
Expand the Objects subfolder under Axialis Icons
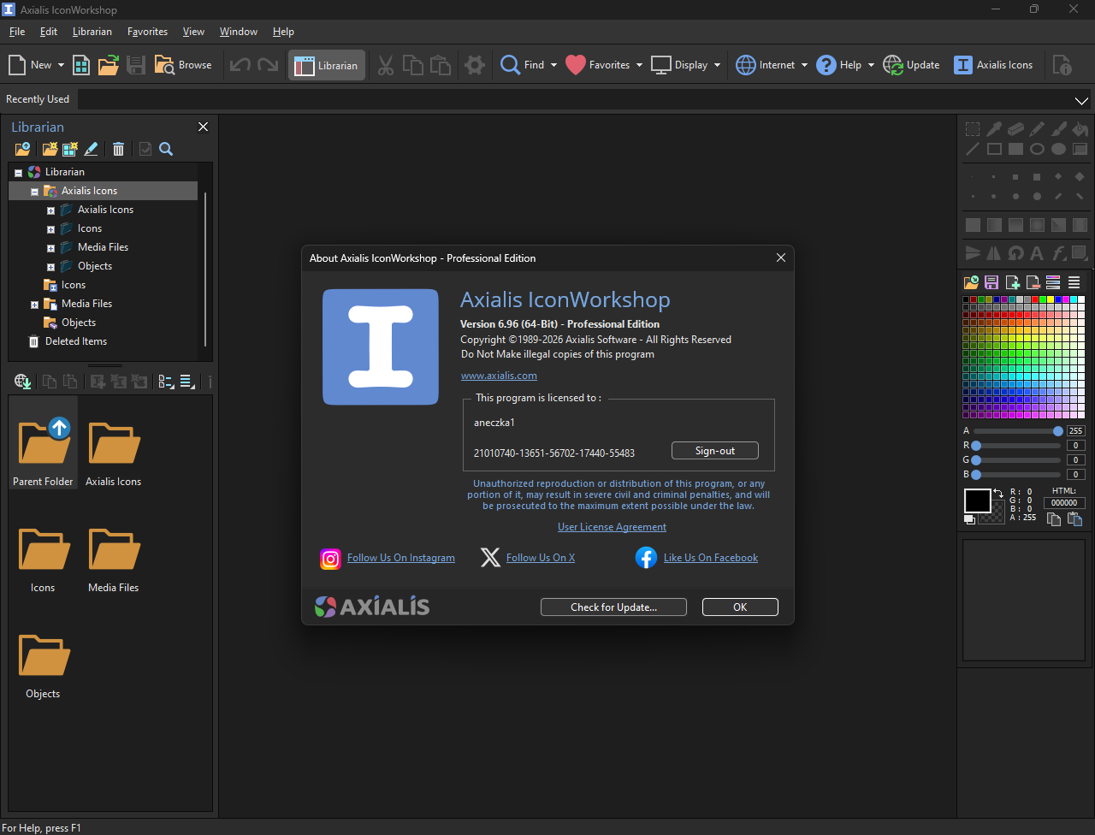51,267
